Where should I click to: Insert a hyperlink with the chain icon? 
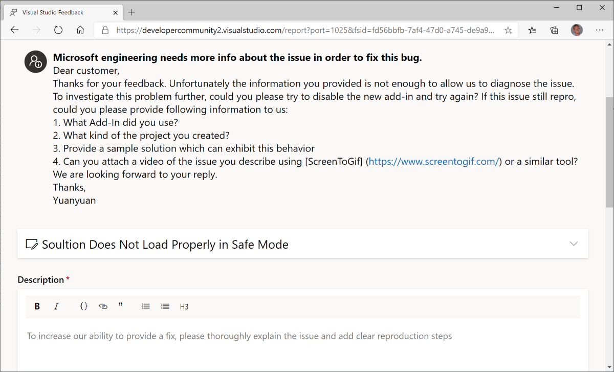pyautogui.click(x=103, y=306)
